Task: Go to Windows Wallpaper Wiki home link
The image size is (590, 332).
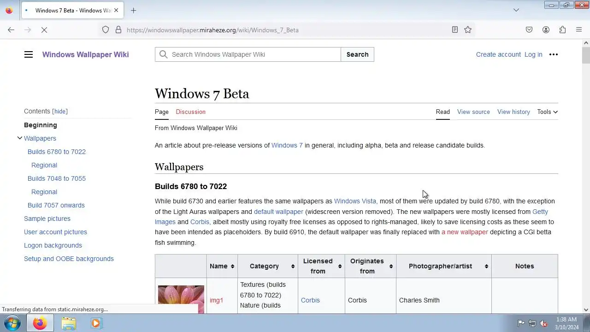Action: click(86, 54)
